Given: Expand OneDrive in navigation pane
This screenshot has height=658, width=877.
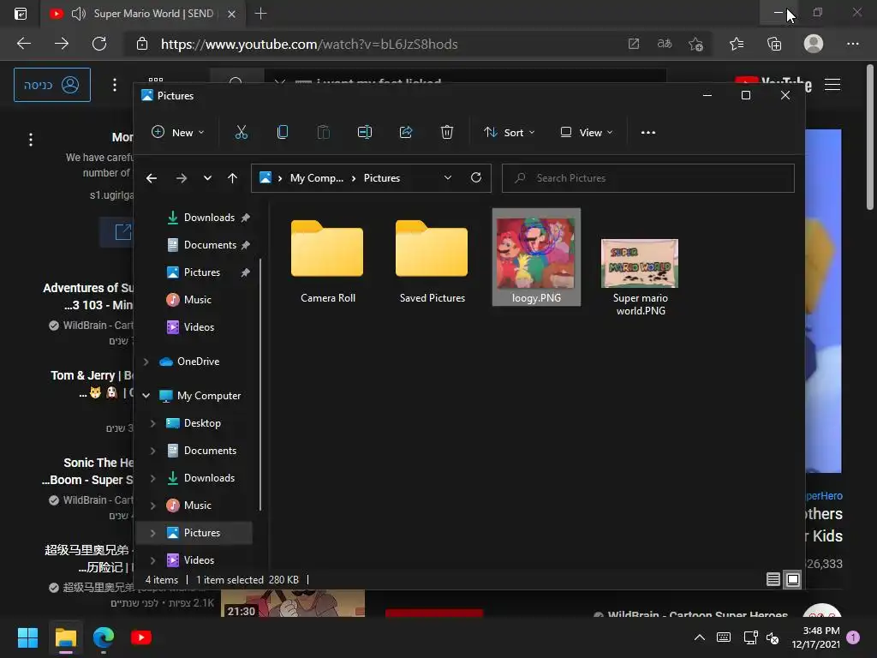Looking at the screenshot, I should pyautogui.click(x=146, y=362).
